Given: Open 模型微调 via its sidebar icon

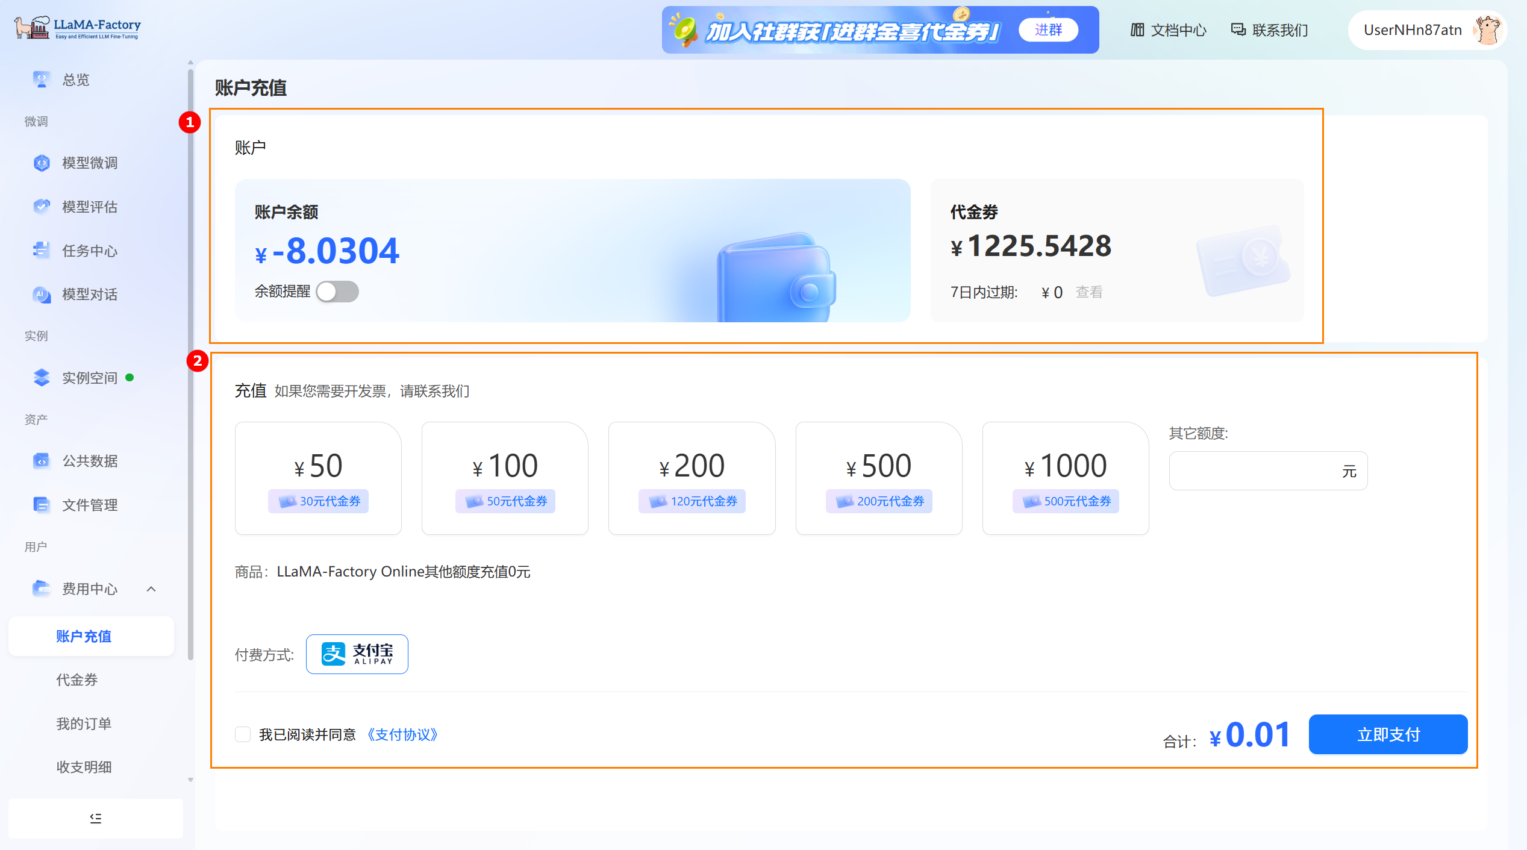Looking at the screenshot, I should [41, 163].
